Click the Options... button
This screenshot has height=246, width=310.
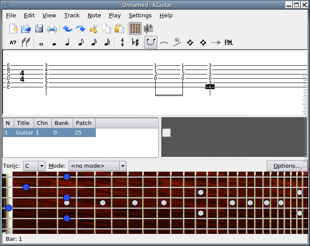(287, 166)
